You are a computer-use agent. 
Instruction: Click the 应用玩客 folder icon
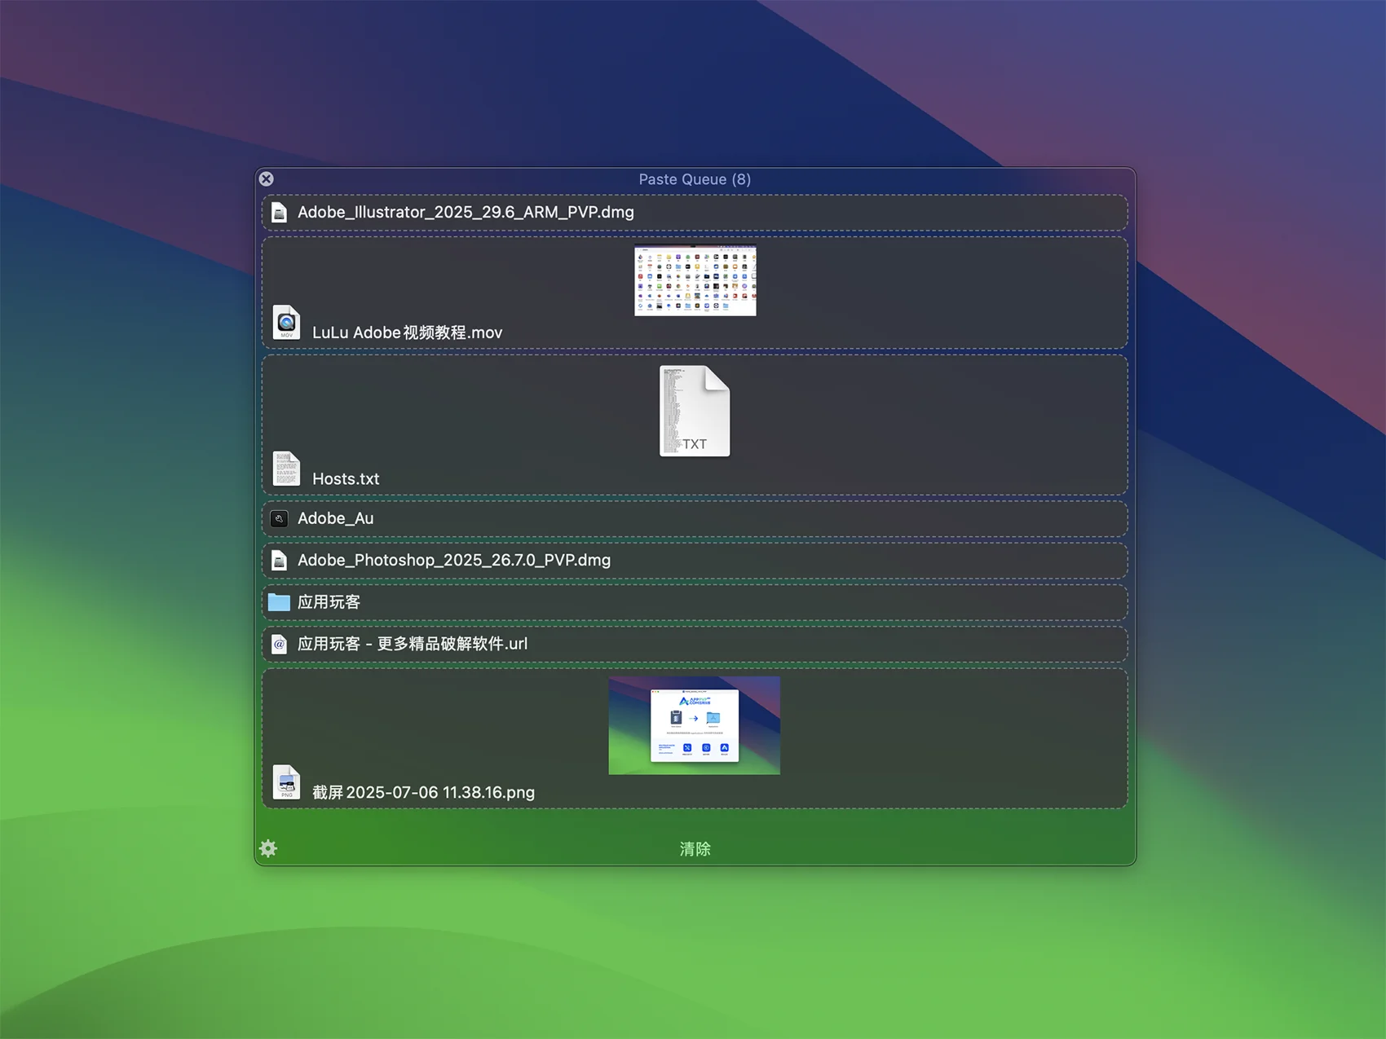tap(279, 602)
